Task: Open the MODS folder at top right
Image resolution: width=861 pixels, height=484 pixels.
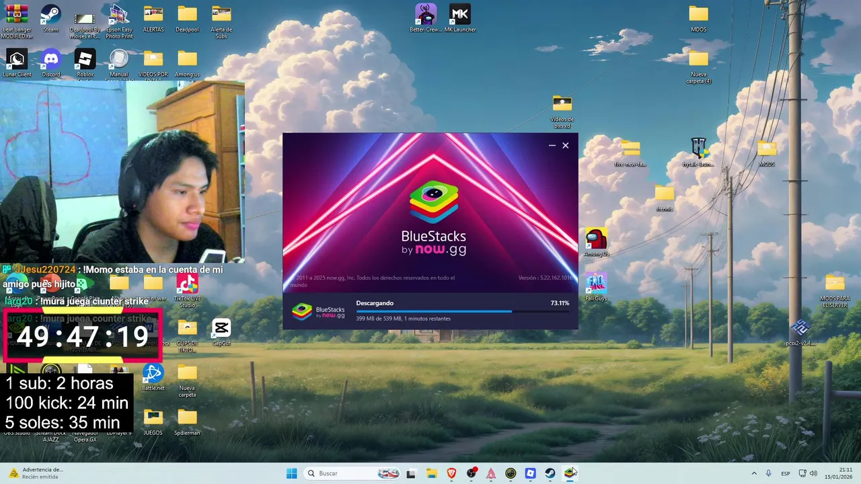Action: tap(699, 18)
